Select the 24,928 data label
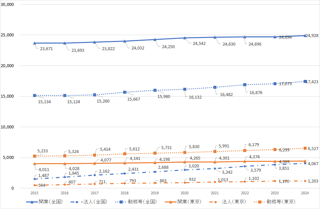The width and height of the screenshot is (320, 209). [x=311, y=35]
